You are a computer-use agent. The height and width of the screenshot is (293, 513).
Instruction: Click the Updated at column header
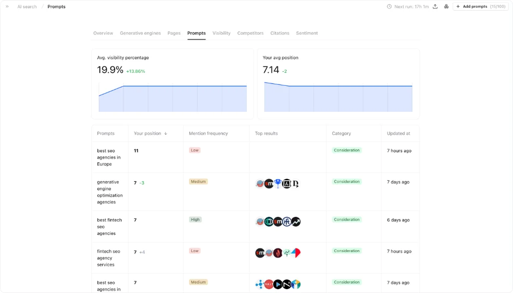click(x=398, y=133)
